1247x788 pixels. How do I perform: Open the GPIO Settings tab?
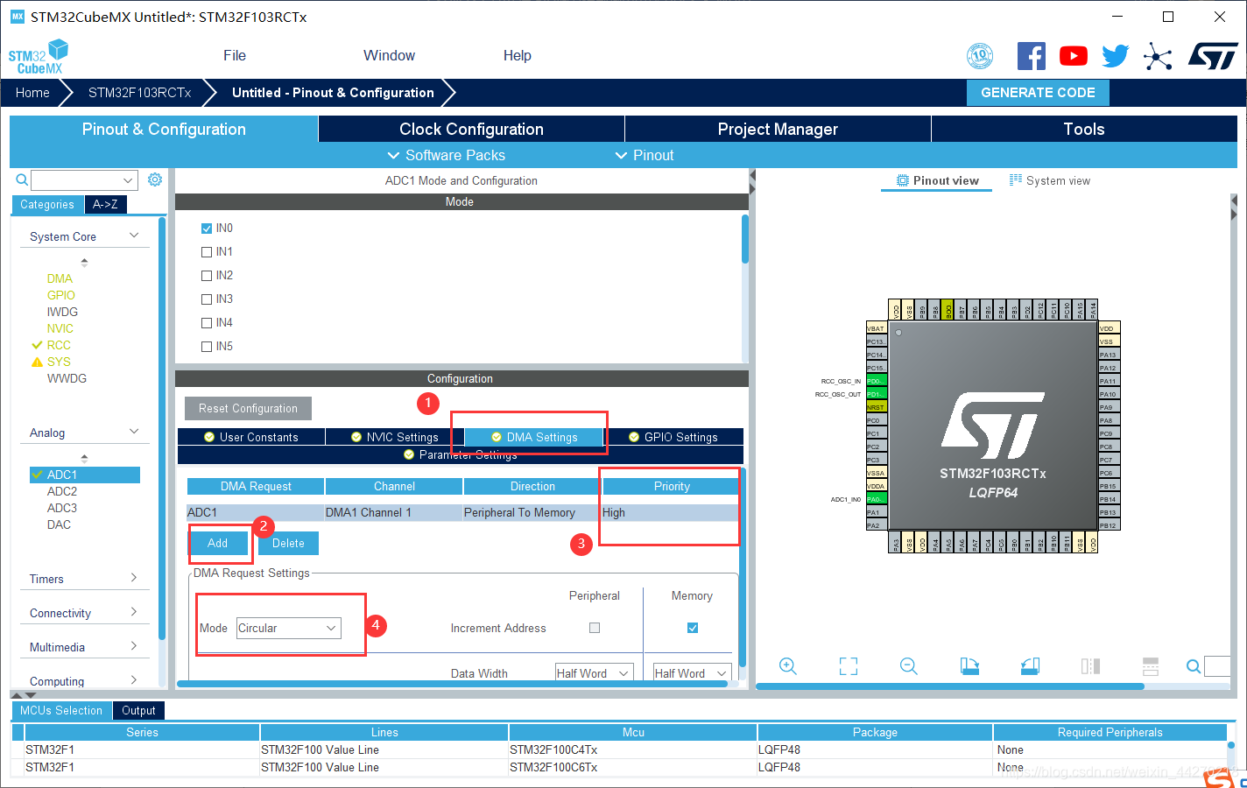[673, 437]
